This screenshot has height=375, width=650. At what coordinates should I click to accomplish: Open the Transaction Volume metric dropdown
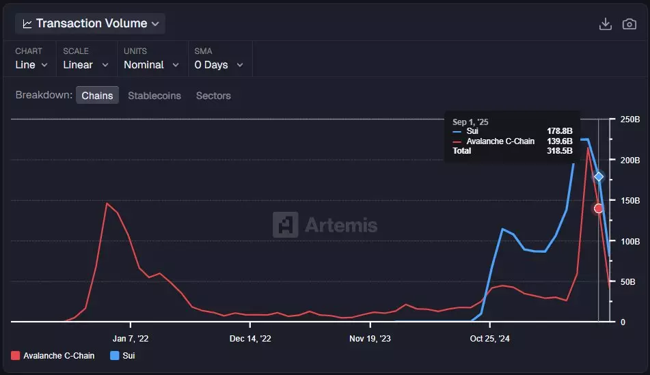click(90, 24)
